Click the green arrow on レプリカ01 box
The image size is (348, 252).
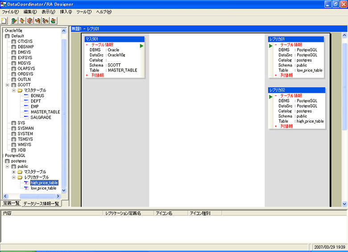pyautogui.click(x=271, y=45)
